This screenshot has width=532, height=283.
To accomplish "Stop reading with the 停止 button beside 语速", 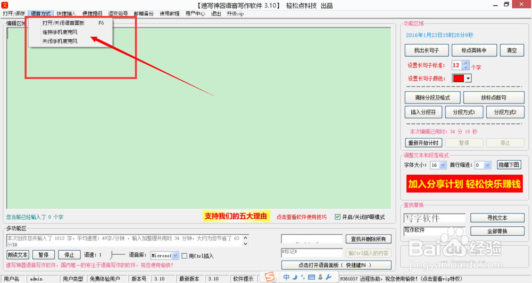I will 69,254.
